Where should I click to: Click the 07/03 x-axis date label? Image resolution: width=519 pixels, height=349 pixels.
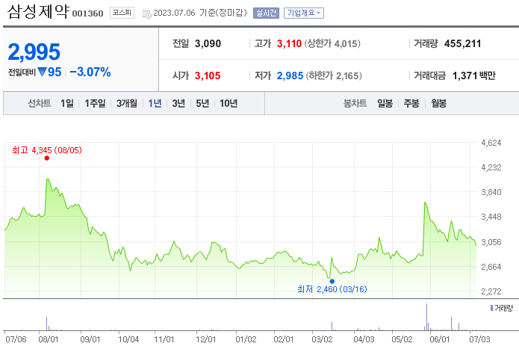pos(479,339)
